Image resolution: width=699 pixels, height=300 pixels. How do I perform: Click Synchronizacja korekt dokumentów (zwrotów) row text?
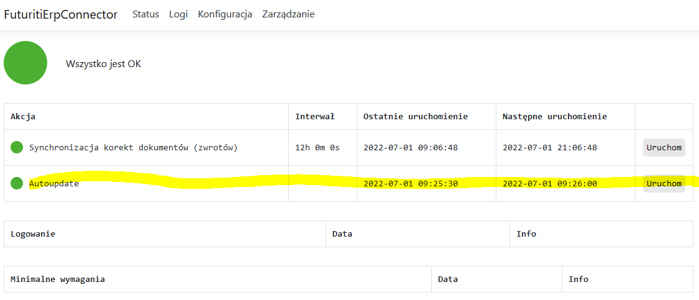click(134, 148)
